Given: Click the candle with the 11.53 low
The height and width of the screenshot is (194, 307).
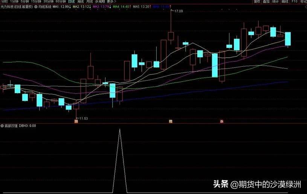Looking at the screenshot, I should tap(76, 106).
